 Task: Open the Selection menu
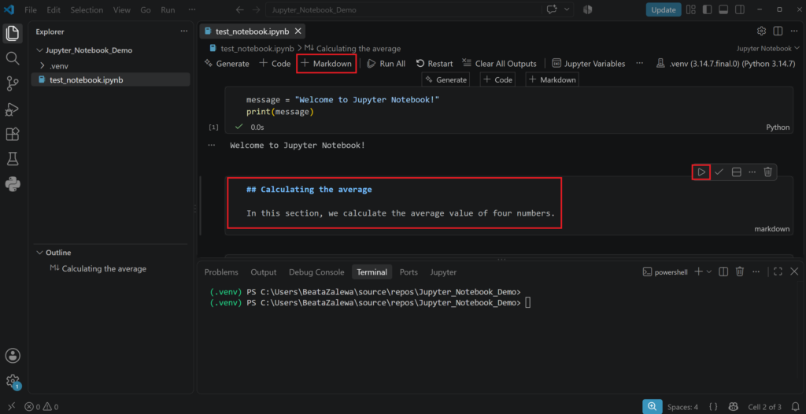pyautogui.click(x=87, y=9)
